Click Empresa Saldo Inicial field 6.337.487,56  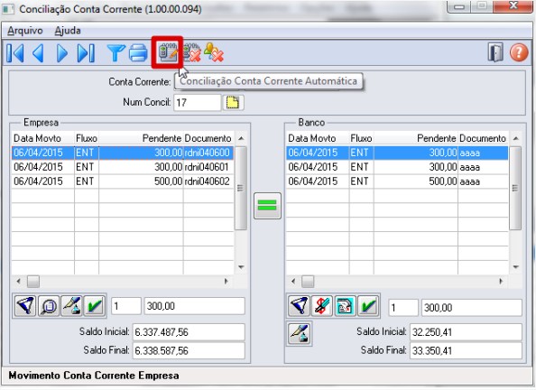tap(189, 332)
